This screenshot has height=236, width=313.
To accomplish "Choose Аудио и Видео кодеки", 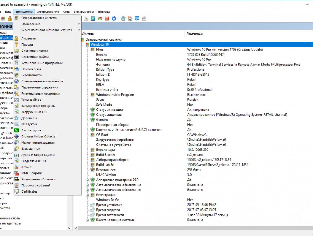I will [x=47, y=155].
